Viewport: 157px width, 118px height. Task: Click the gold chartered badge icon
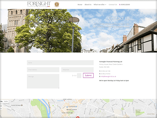[x=57, y=5]
